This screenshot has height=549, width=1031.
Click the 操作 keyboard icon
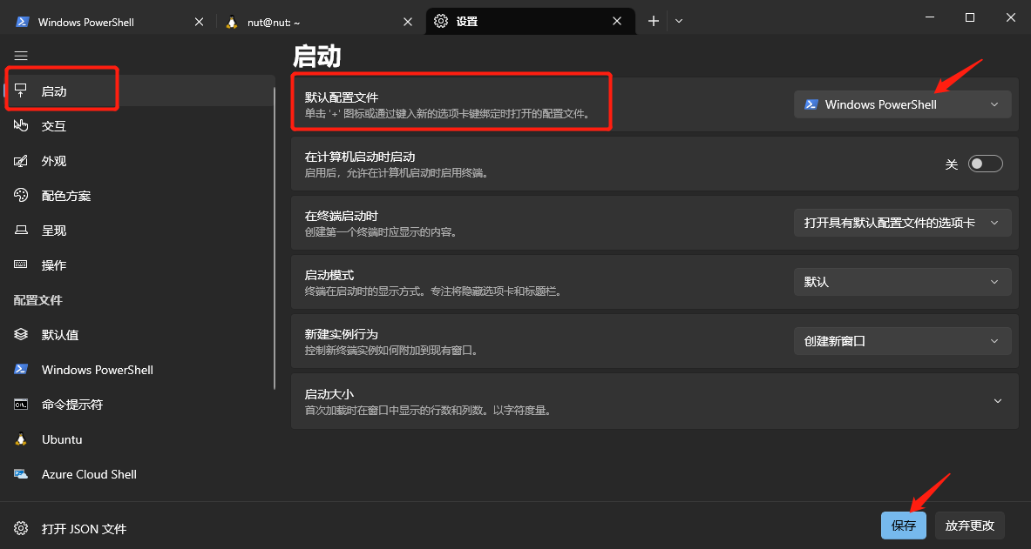tap(21, 264)
